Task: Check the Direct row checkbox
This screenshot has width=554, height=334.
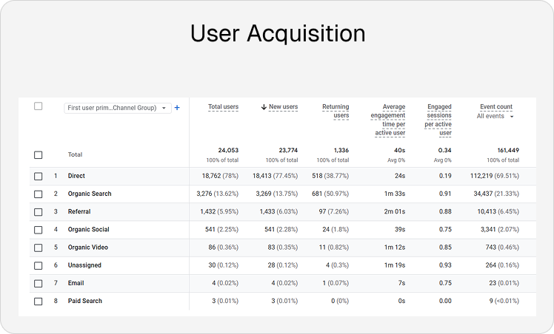Action: click(39, 177)
